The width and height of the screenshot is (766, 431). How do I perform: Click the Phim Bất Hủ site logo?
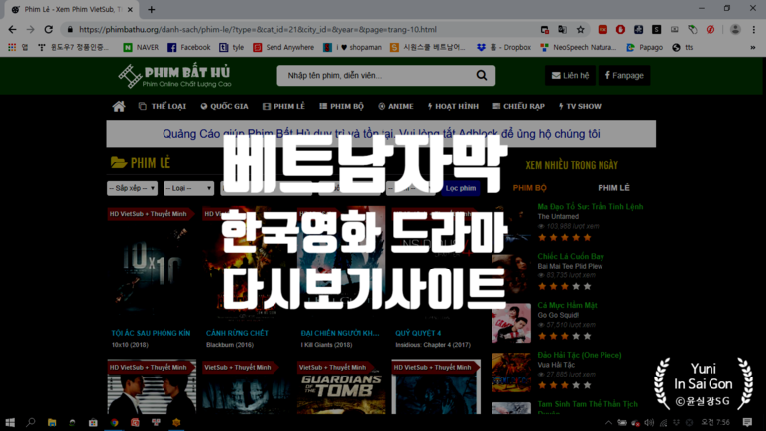tap(174, 76)
